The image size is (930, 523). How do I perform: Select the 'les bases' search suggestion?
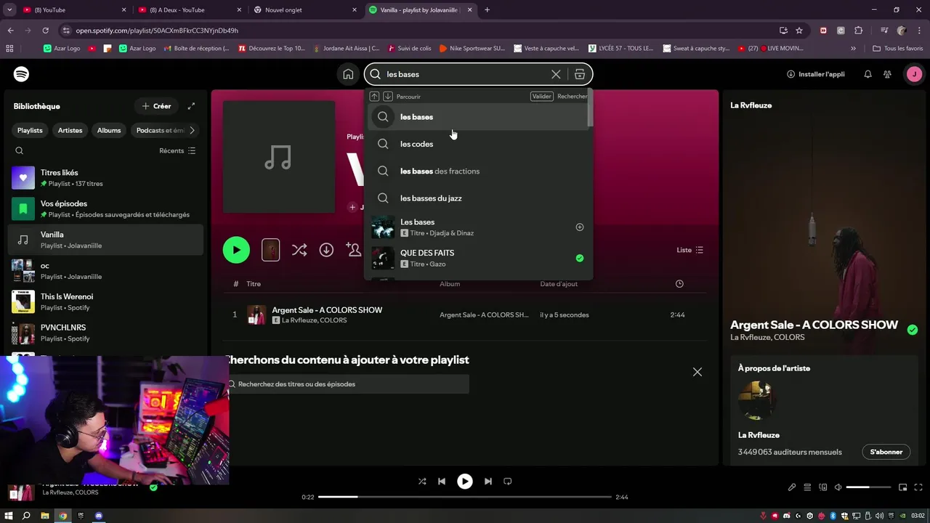[478, 117]
